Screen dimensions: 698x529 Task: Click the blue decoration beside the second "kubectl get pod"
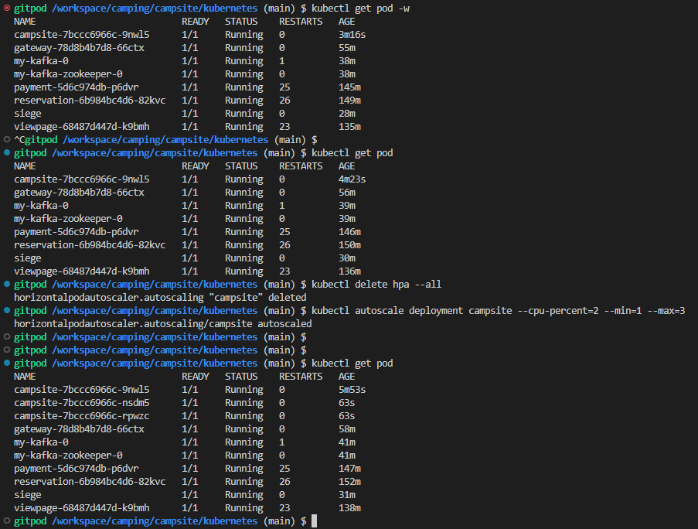click(5, 152)
